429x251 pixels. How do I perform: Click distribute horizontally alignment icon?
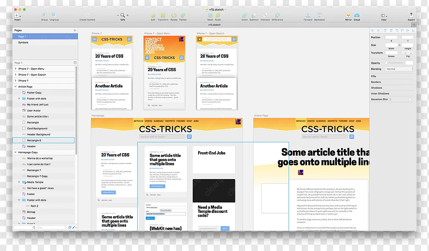pyautogui.click(x=372, y=30)
